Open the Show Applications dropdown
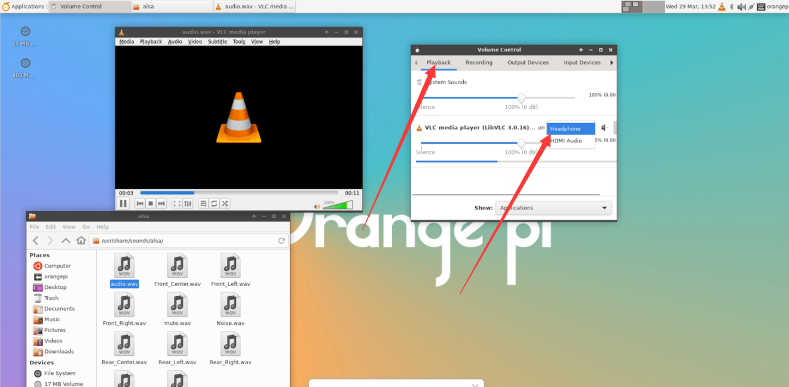789x387 pixels. [x=553, y=208]
